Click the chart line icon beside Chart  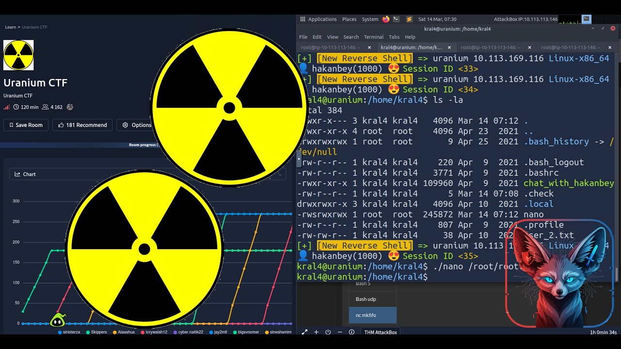[x=17, y=174]
